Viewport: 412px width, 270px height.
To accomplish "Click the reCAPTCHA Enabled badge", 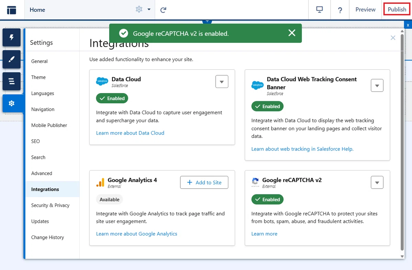I will tap(267, 200).
